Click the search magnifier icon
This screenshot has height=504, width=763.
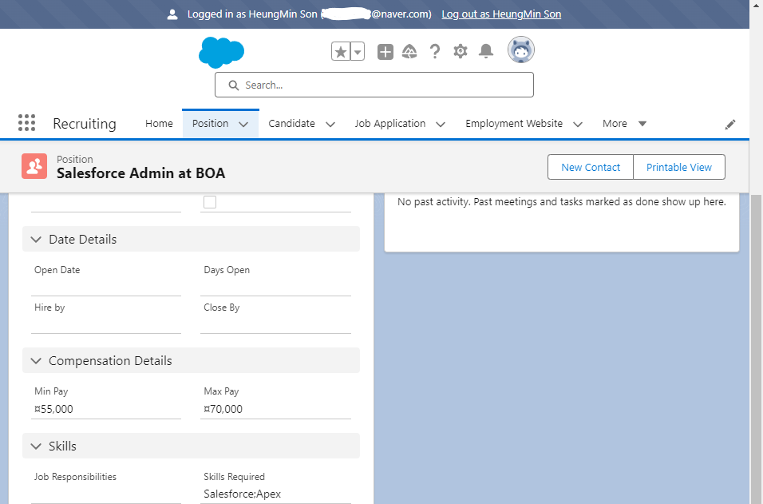(x=234, y=85)
